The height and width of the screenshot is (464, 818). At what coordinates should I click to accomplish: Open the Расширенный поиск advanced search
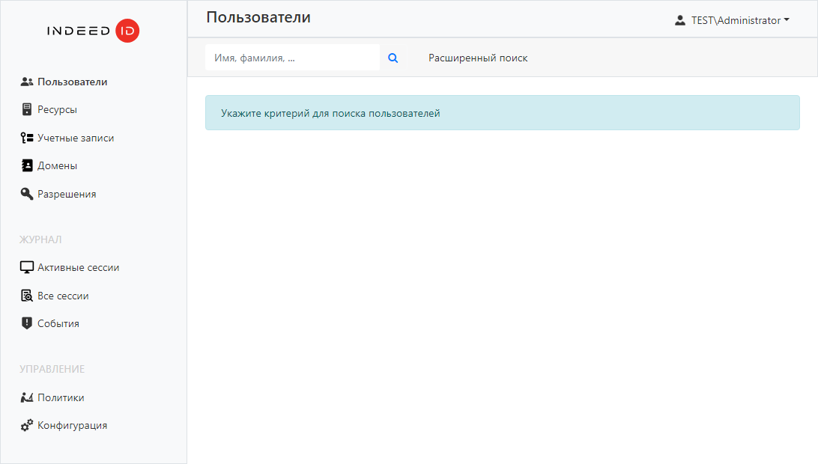(x=478, y=58)
